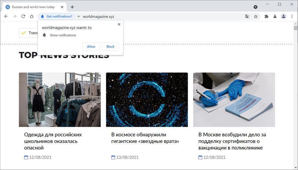The height and width of the screenshot is (170, 298).
Task: Click calendar icon of clothing article date
Action: tap(26, 157)
